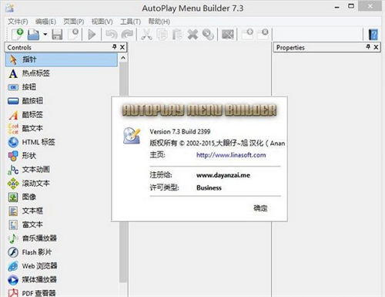The width and height of the screenshot is (385, 297).
Task: Select the 图像 image control
Action: pos(62,197)
